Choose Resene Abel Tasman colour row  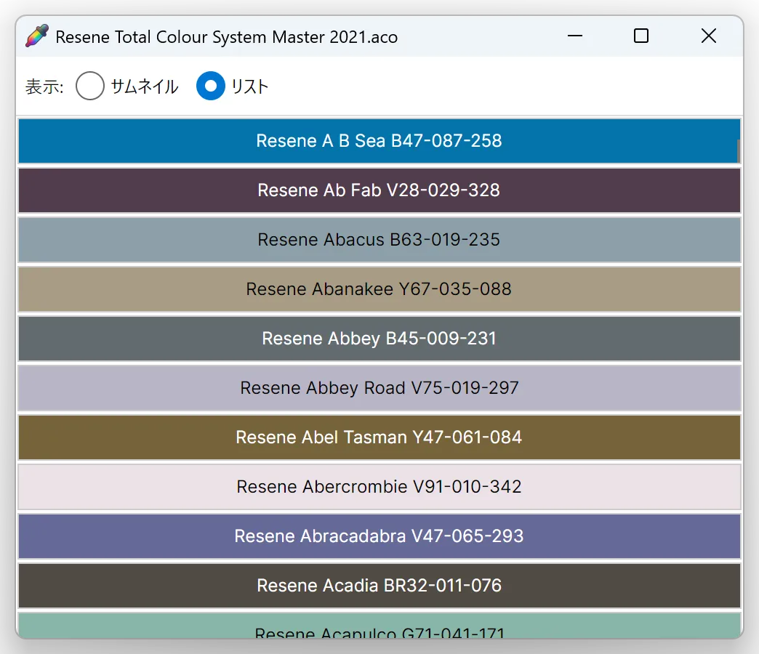[x=378, y=437]
